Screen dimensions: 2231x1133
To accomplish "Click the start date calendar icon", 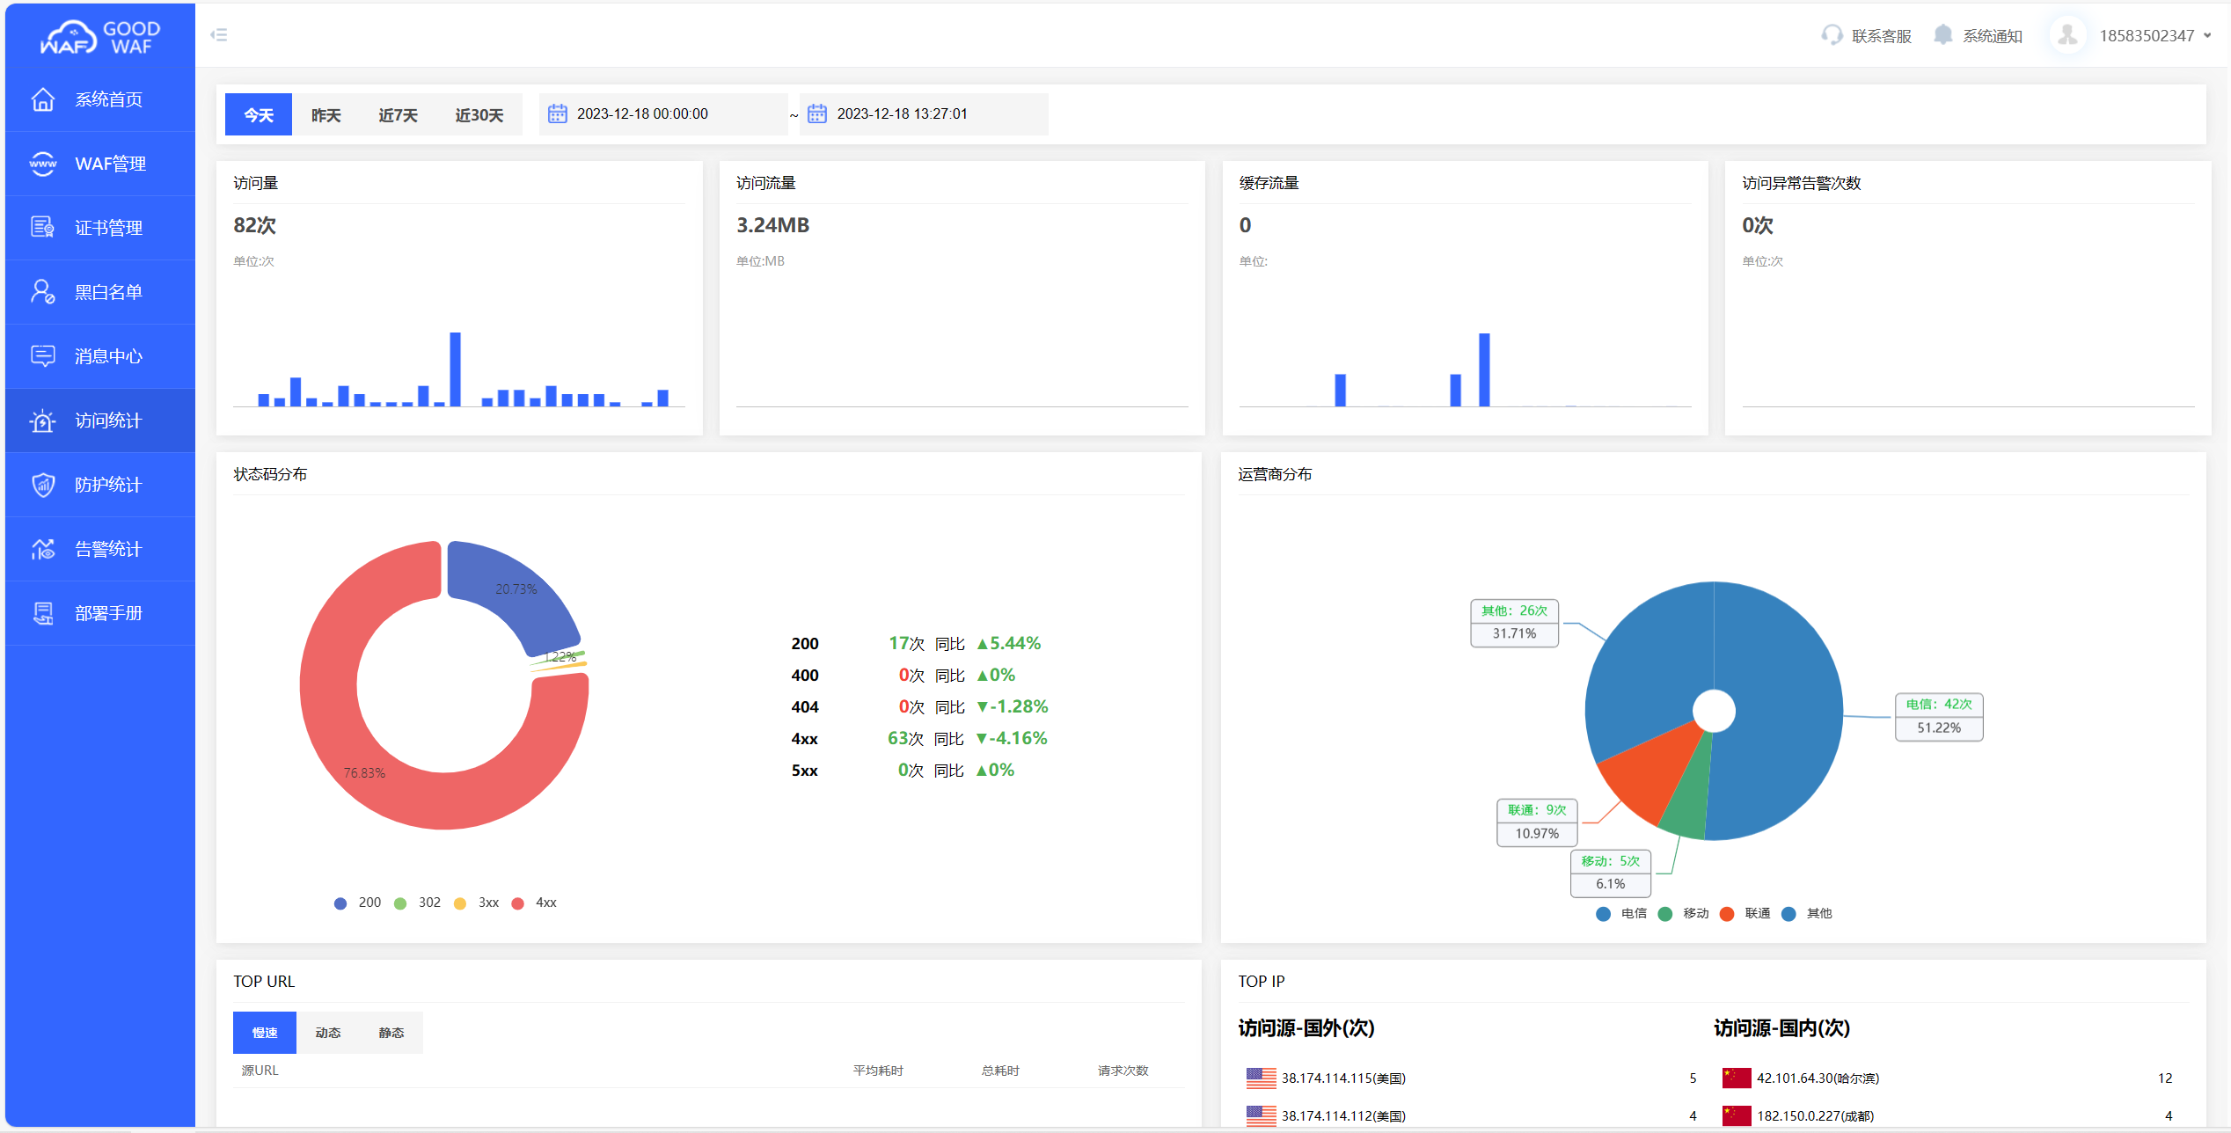I will click(558, 114).
